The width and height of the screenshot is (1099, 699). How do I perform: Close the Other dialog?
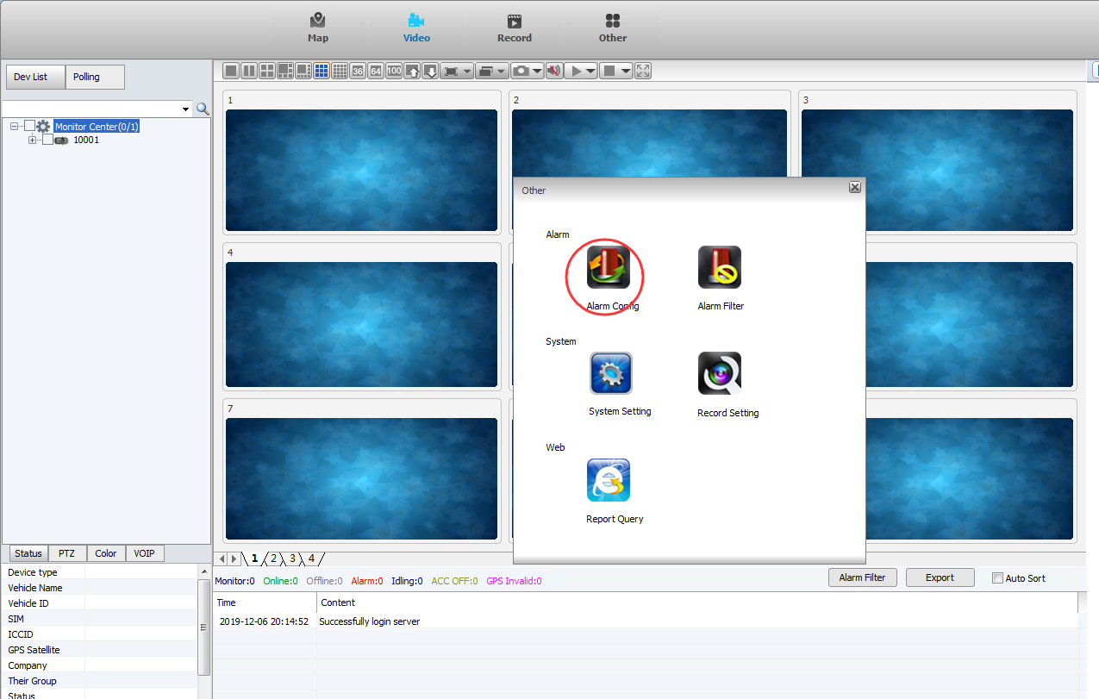pos(854,187)
